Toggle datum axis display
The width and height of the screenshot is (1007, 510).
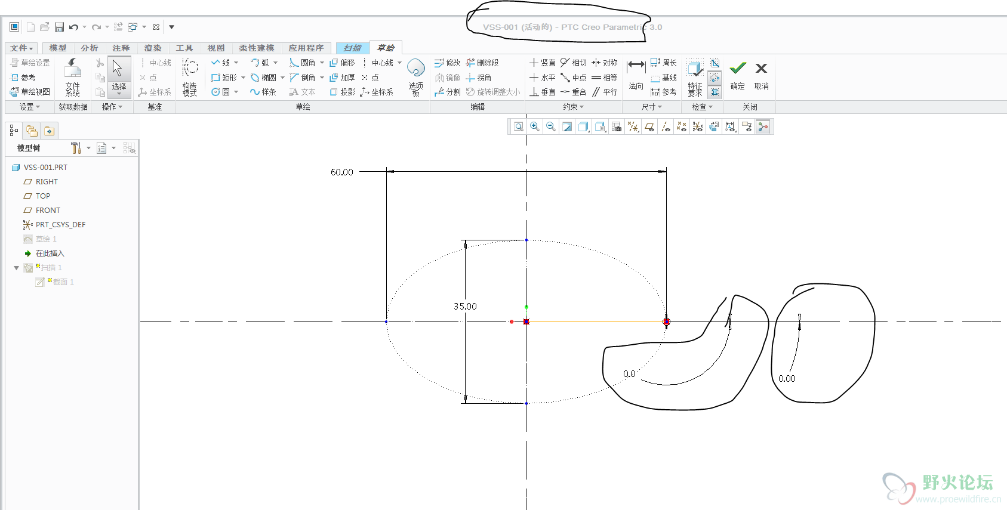(x=666, y=126)
